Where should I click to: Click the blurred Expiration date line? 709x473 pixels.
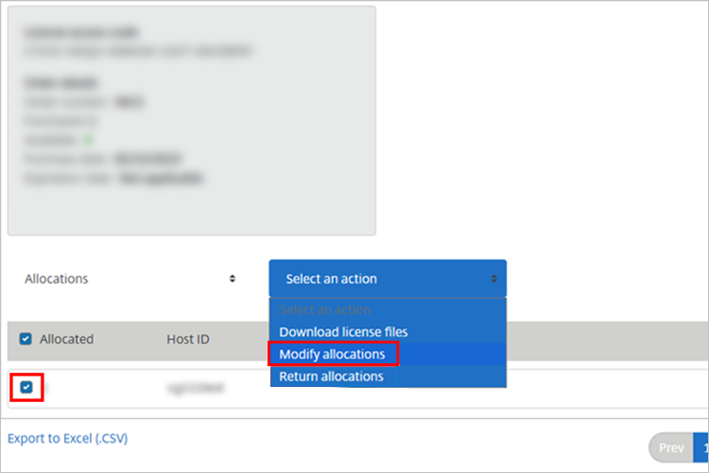pos(115,177)
